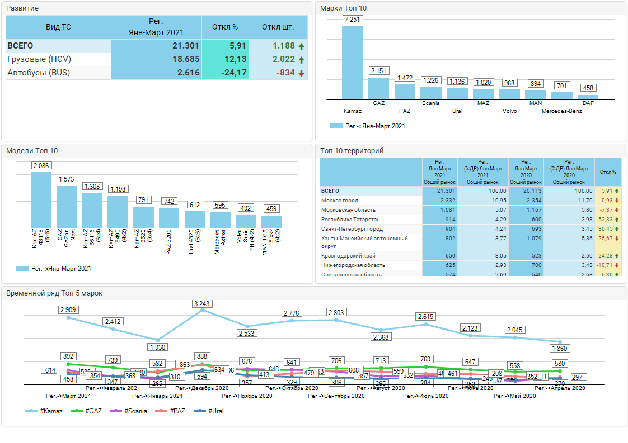Click legend swatch in Модели Топ 10 chart

point(22,269)
